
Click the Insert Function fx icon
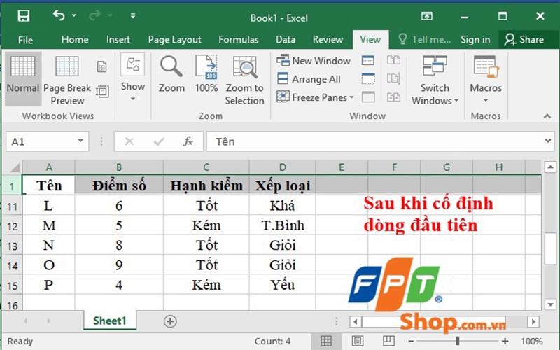[188, 141]
